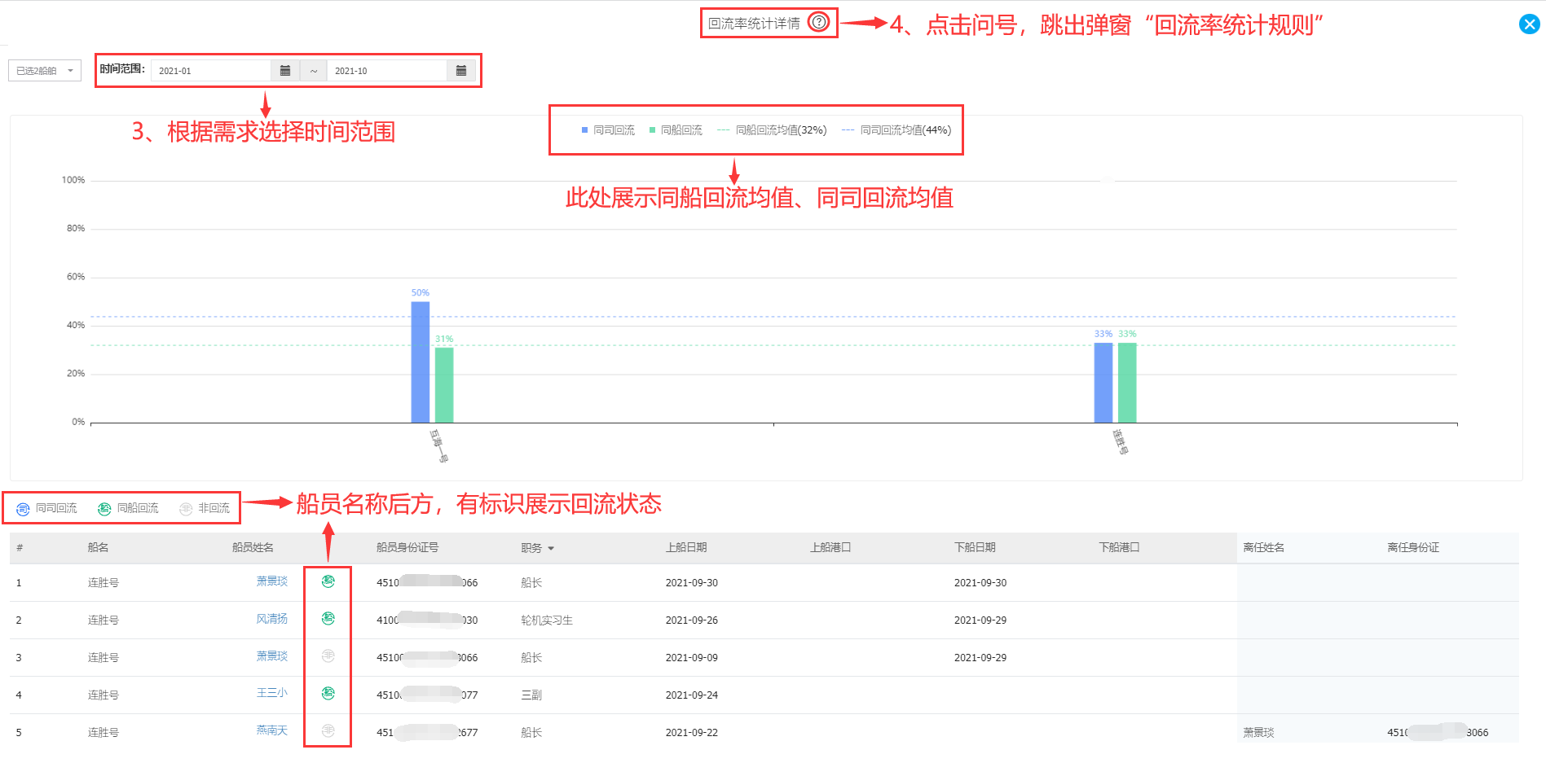The image size is (1546, 763).
Task: Open the start date calendar picker icon
Action: [285, 71]
